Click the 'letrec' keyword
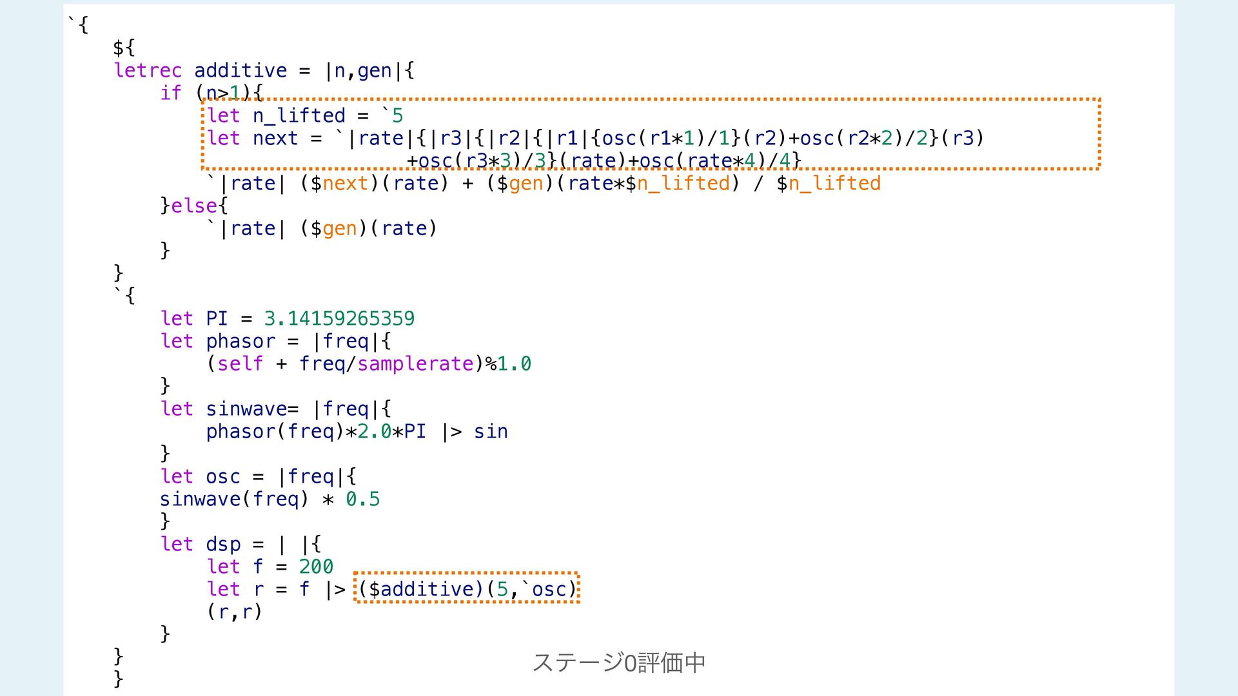1238x696 pixels. (148, 70)
